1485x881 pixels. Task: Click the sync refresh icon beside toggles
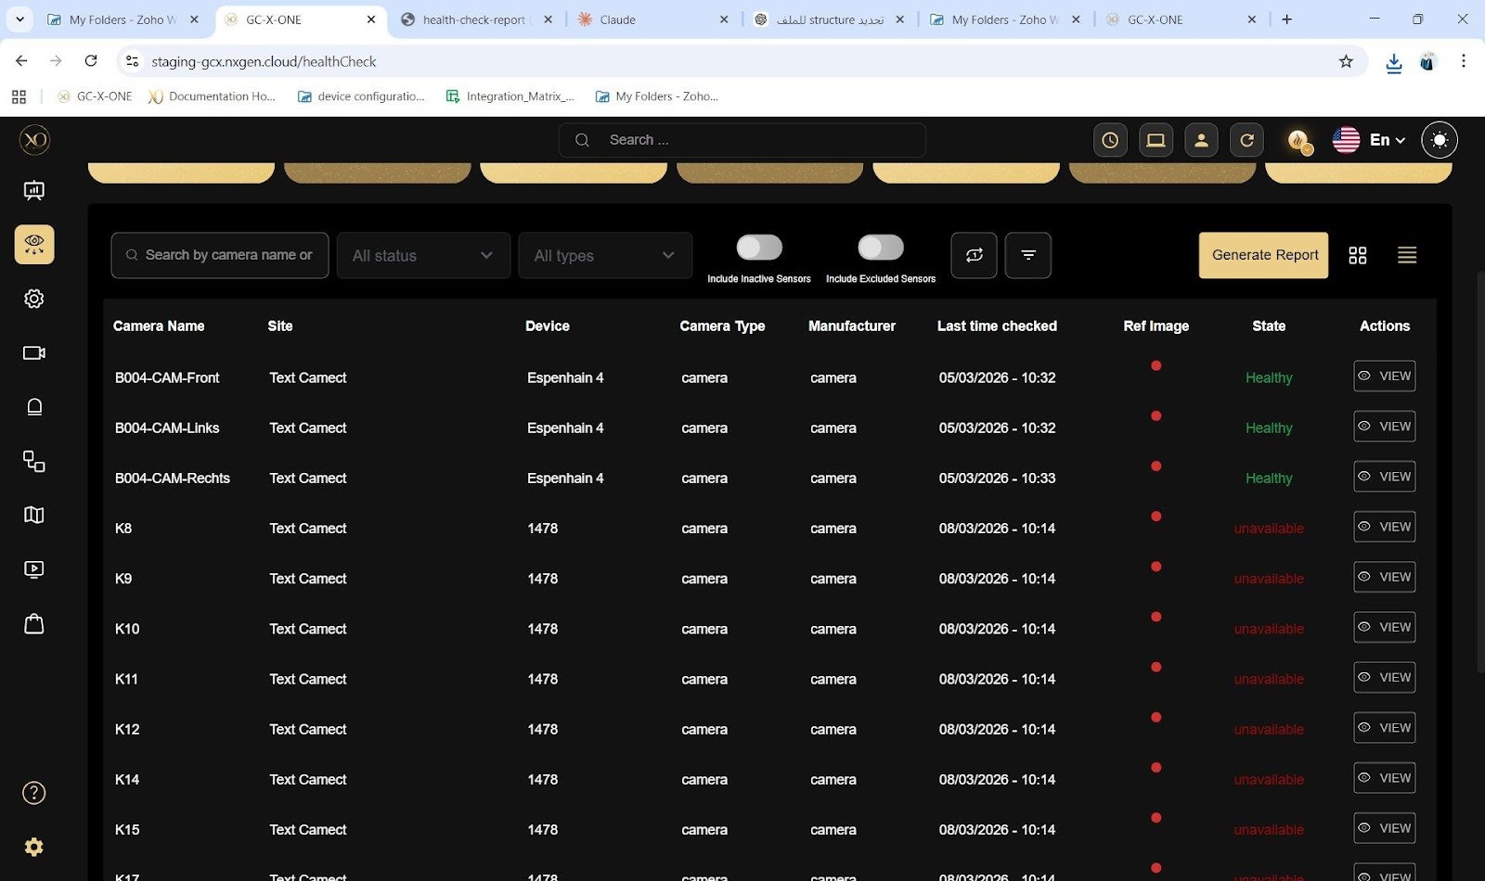[x=974, y=255]
